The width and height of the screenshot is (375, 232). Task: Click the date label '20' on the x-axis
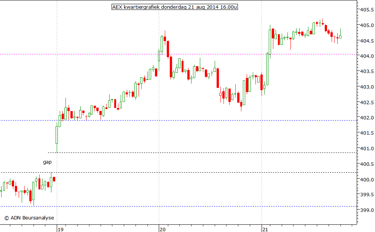[163, 229]
